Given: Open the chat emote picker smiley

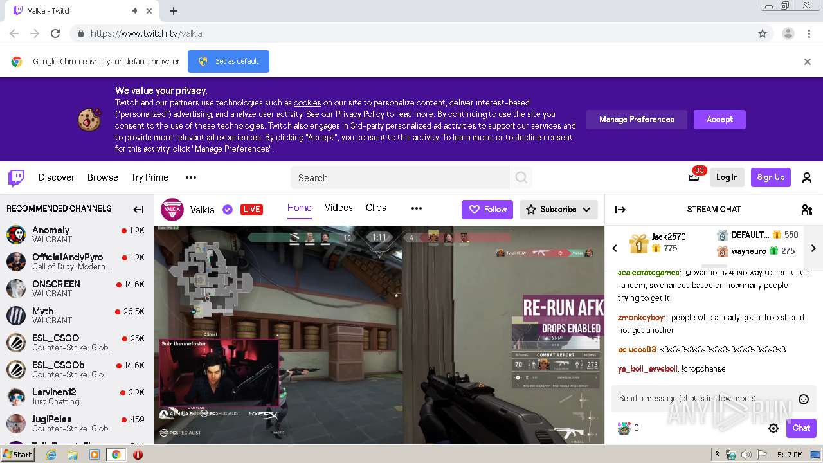Looking at the screenshot, I should pos(803,399).
